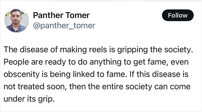Viewport: 202px width, 112px height.
Task: Open Panther Tomer's profile picture
Action: pos(17,20)
